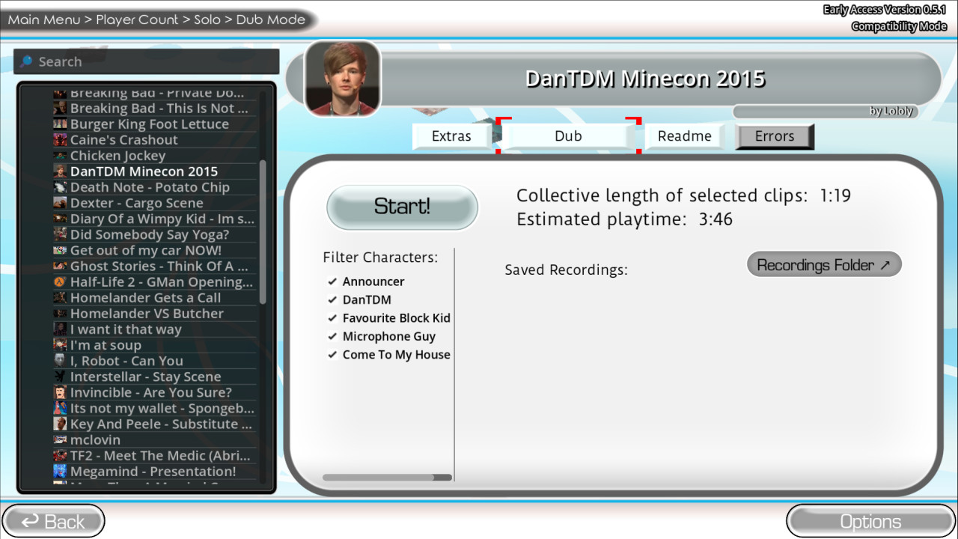Image resolution: width=958 pixels, height=539 pixels.
Task: Toggle the Microphone Guy filter checkbox
Action: pos(332,336)
